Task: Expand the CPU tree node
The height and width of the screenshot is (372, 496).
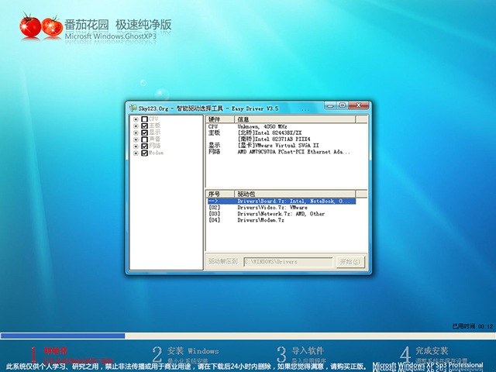Action: click(x=136, y=119)
